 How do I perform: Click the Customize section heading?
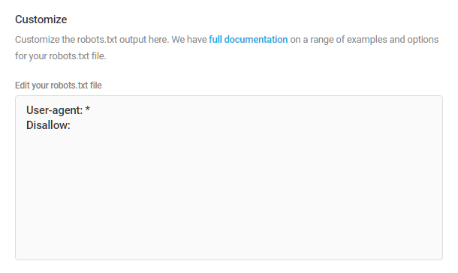coord(41,19)
